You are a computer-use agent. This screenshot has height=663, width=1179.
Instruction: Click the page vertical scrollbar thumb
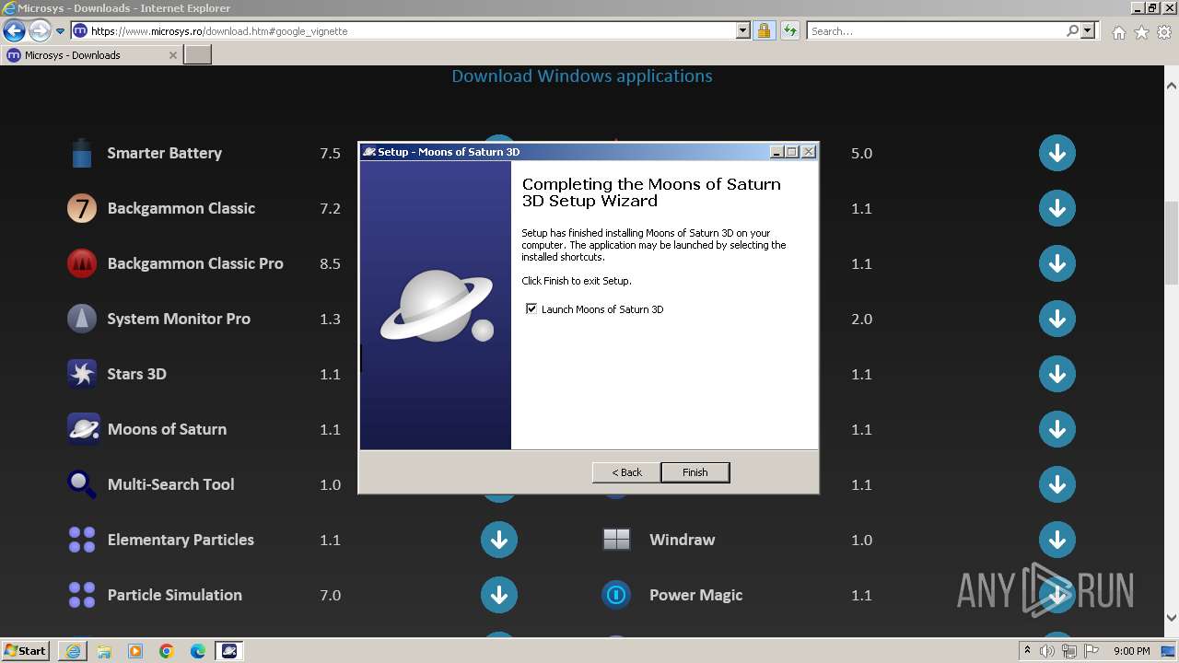1172,243
